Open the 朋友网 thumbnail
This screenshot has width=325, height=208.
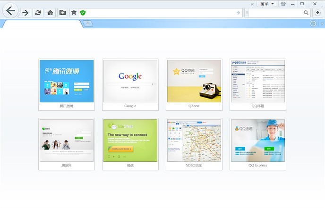[67, 141]
